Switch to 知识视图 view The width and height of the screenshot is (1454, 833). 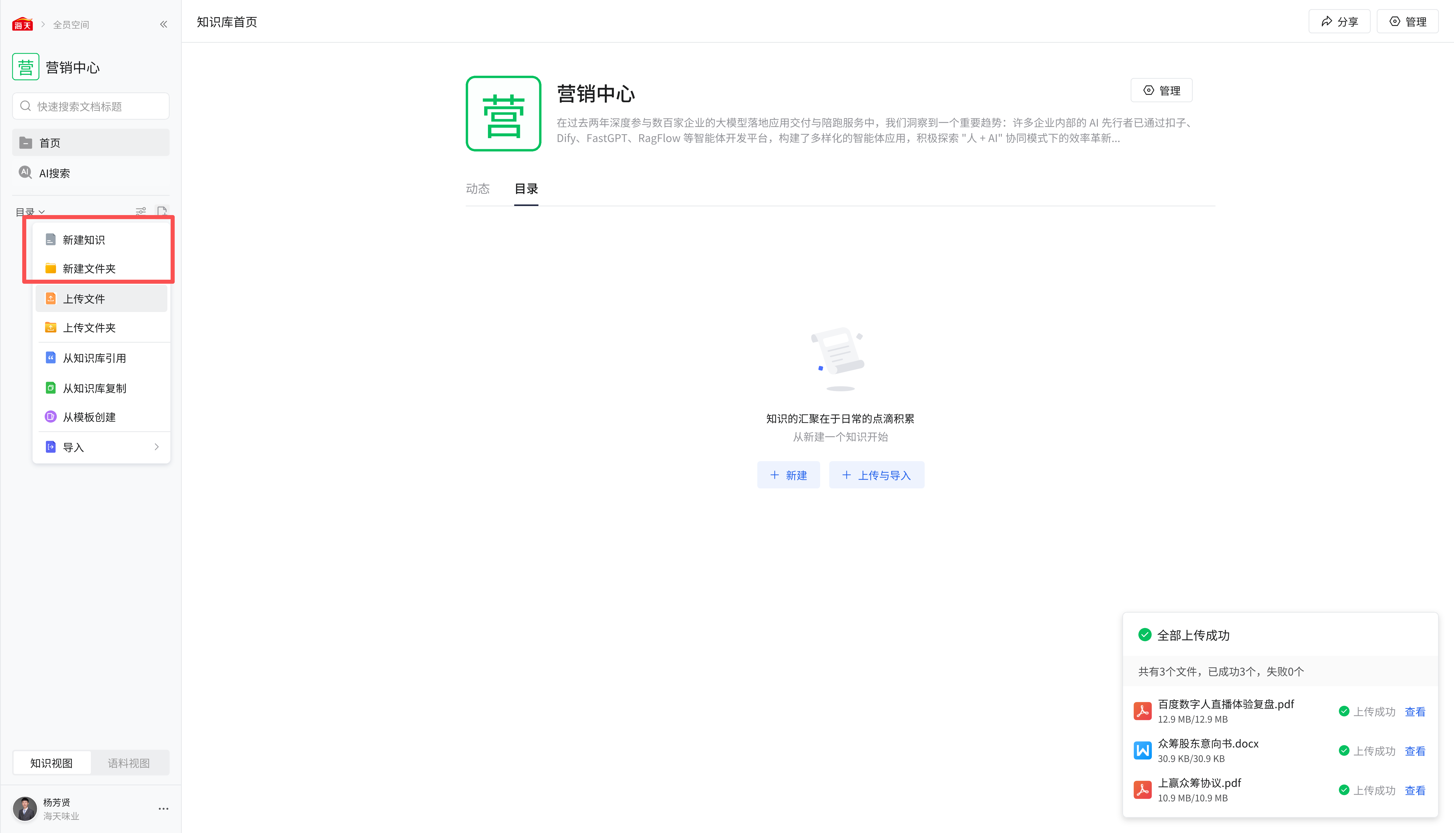click(51, 763)
